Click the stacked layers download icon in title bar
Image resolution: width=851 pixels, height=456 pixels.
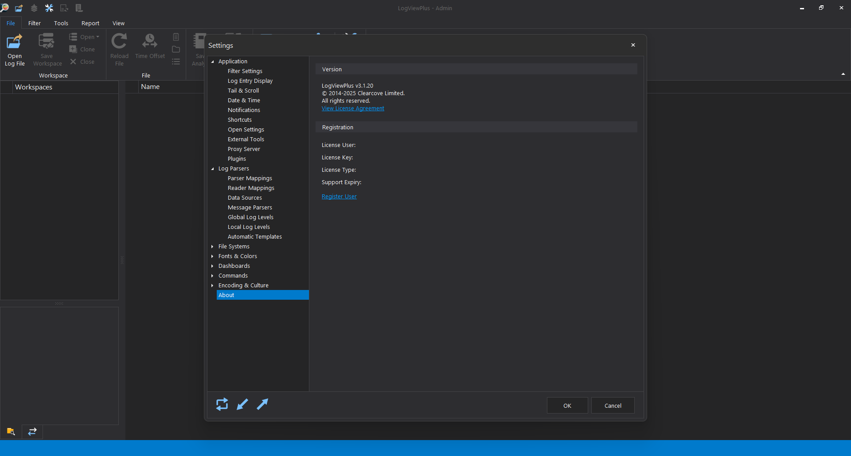[34, 8]
